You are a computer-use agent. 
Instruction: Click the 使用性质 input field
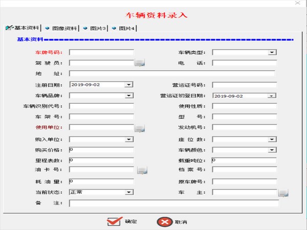245,106
